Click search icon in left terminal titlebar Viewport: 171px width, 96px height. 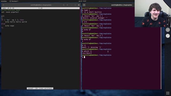(64, 5)
